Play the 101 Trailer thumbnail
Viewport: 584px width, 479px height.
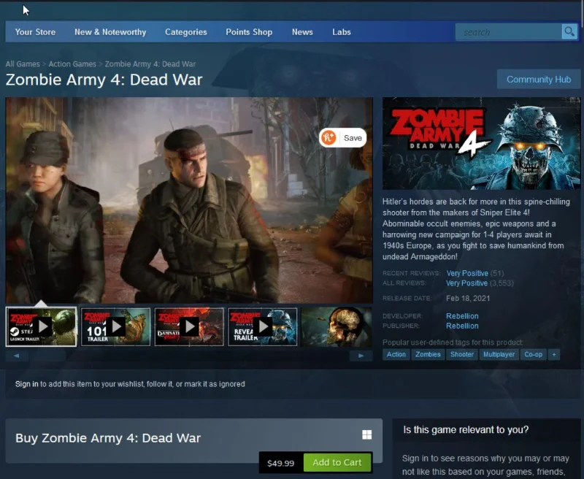(115, 326)
